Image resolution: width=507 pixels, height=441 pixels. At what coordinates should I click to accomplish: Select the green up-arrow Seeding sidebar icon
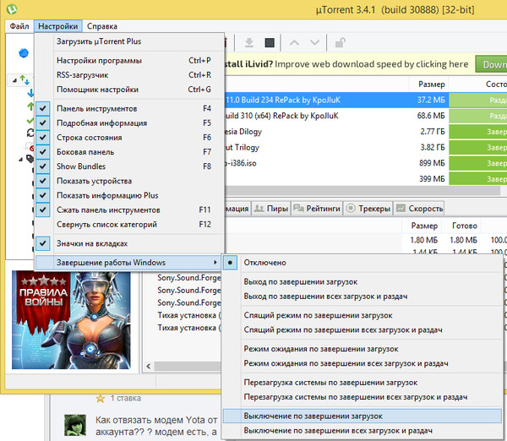tap(30, 106)
